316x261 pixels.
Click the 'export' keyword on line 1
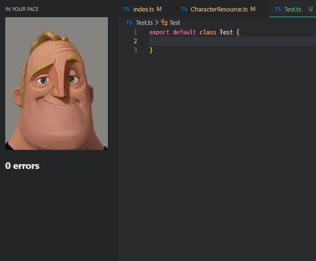(159, 32)
